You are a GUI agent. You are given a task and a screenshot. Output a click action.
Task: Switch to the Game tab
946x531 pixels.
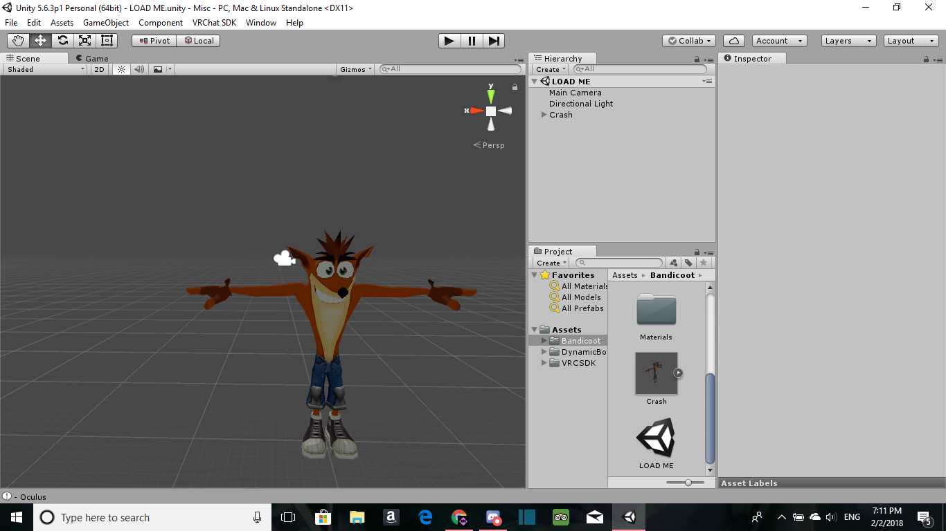92,59
